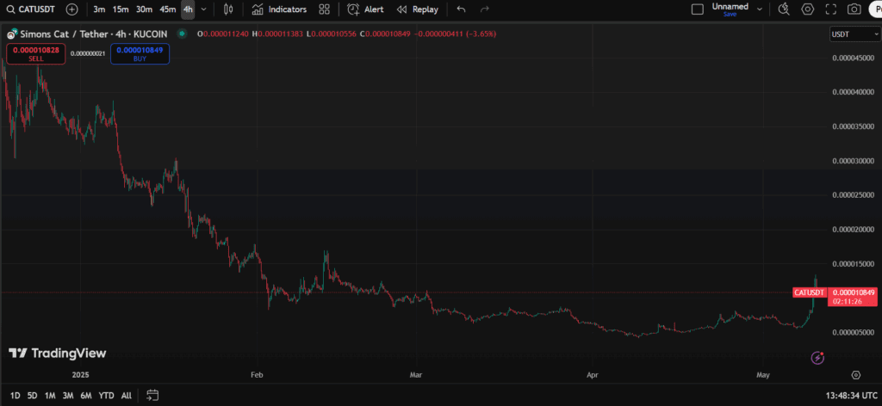Viewport: 882px width, 406px height.
Task: Open the indicator templates grid icon
Action: pyautogui.click(x=324, y=9)
